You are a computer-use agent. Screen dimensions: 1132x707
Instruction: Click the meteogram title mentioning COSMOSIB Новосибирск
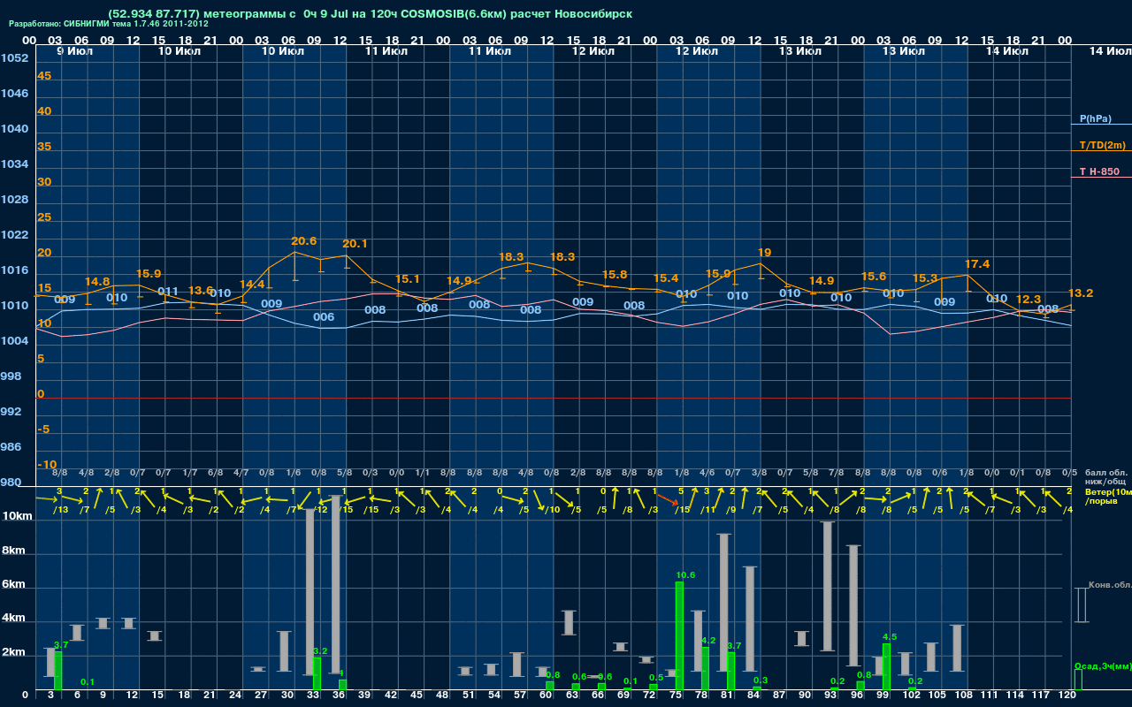coord(370,14)
